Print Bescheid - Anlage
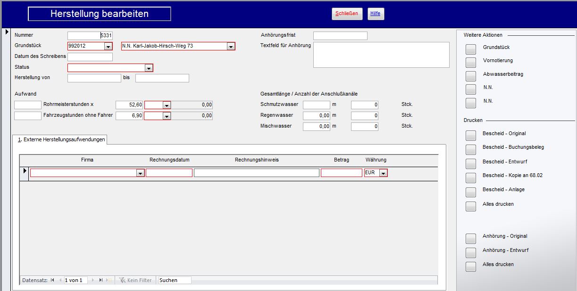 (x=471, y=192)
